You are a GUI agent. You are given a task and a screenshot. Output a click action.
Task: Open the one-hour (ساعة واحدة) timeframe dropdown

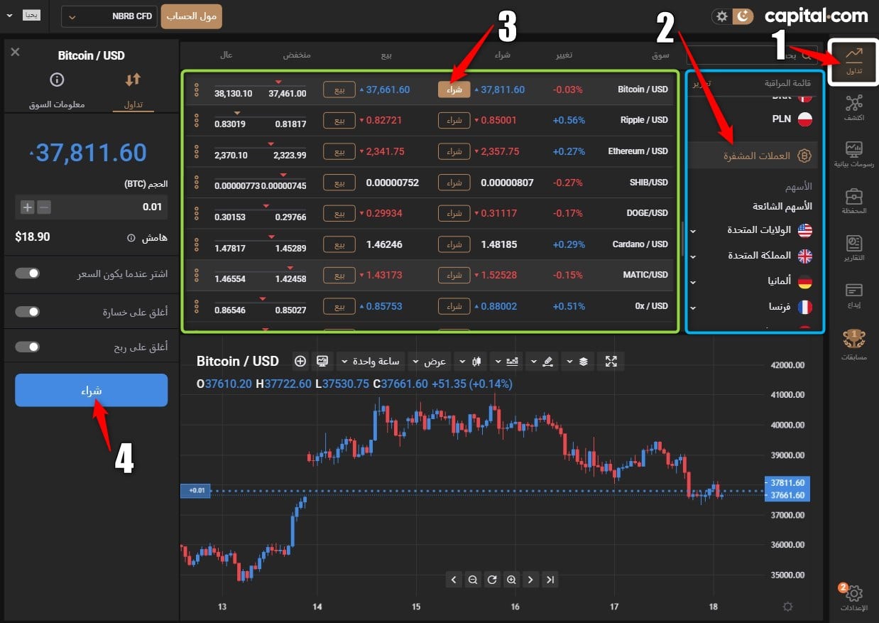370,361
